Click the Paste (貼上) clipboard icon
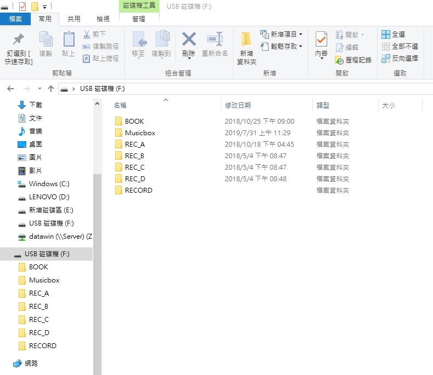 pyautogui.click(x=69, y=39)
